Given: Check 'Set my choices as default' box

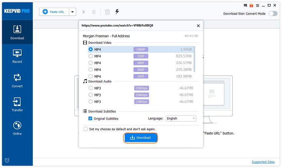Looking at the screenshot, I should (x=86, y=129).
